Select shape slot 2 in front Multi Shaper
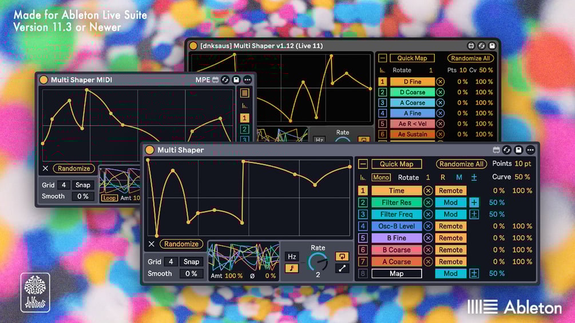This screenshot has width=575, height=323. pyautogui.click(x=363, y=202)
